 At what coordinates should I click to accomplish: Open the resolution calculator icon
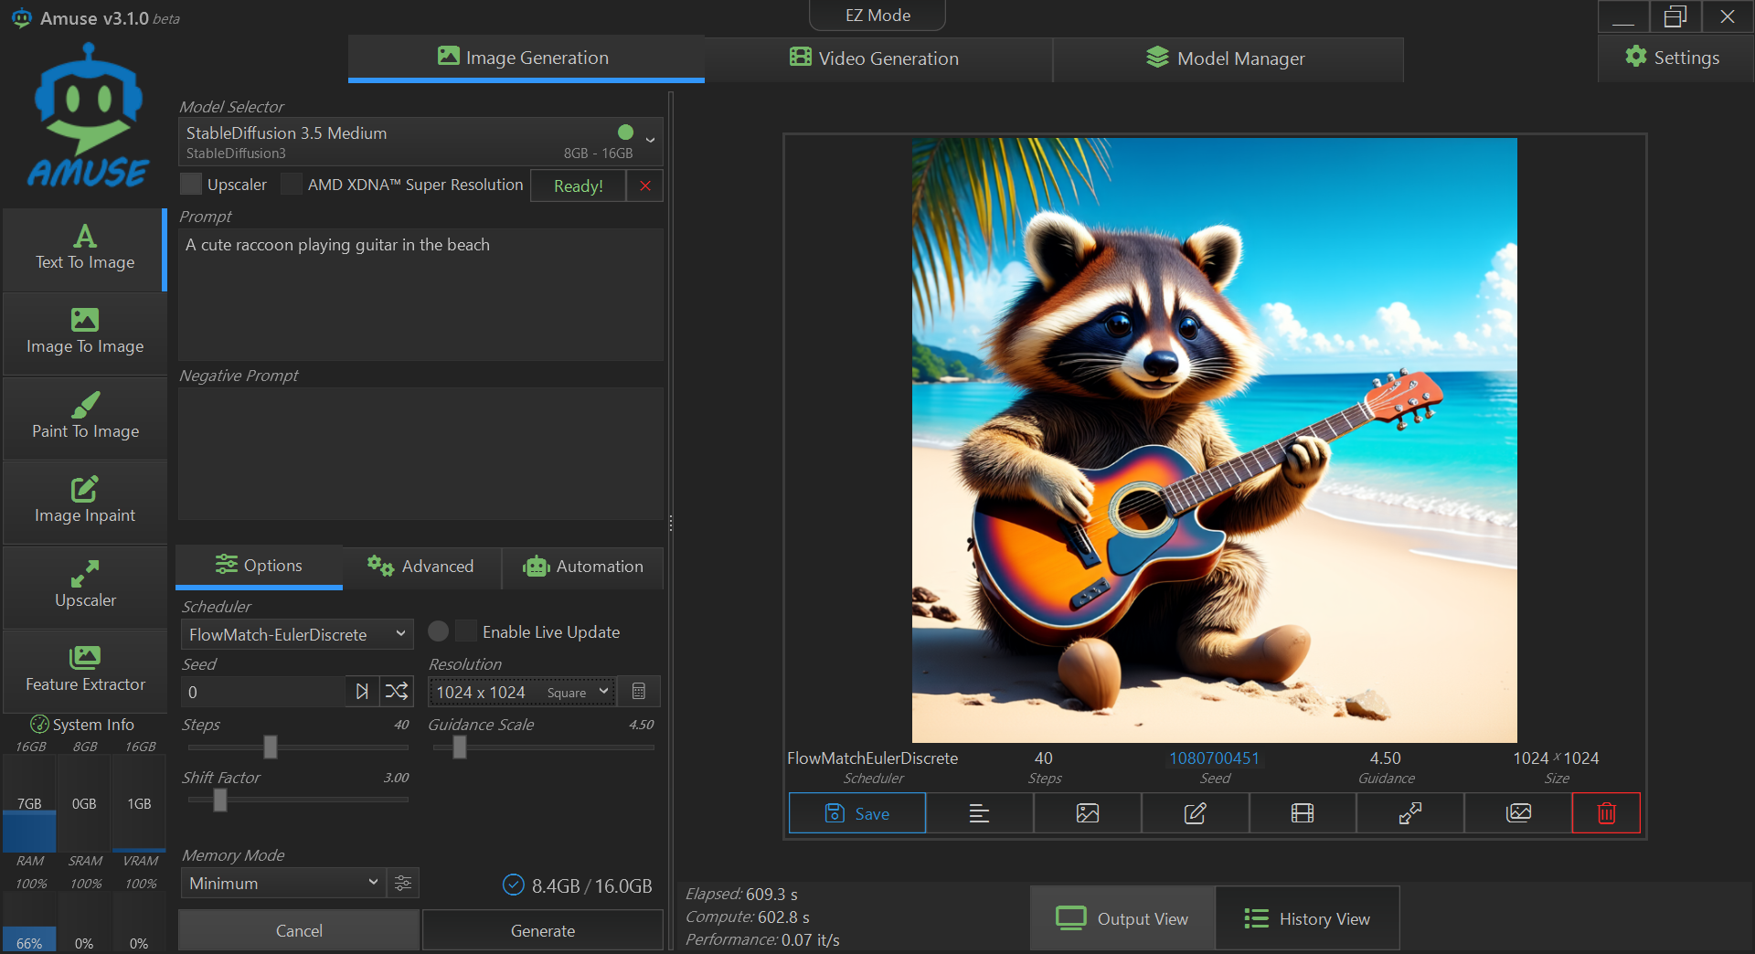tap(639, 692)
